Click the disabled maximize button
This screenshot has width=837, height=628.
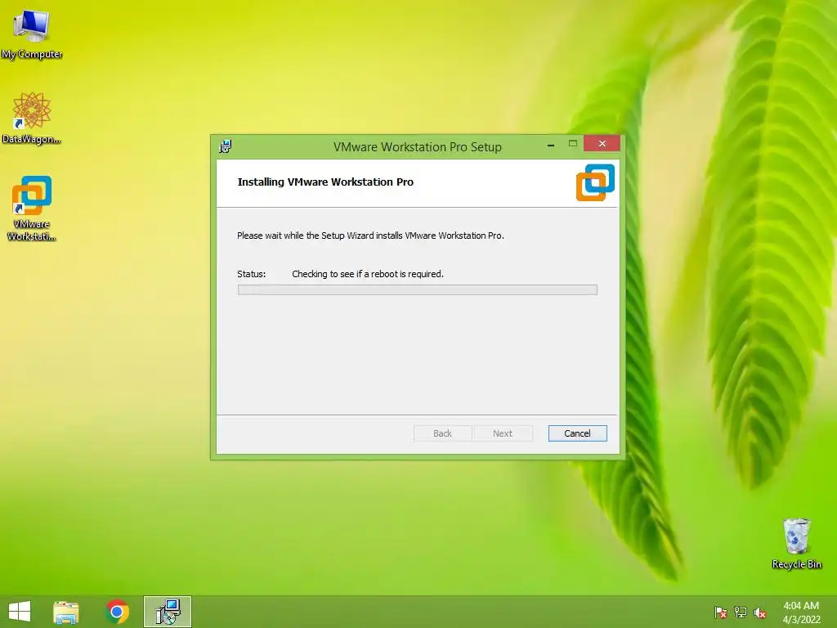click(573, 144)
